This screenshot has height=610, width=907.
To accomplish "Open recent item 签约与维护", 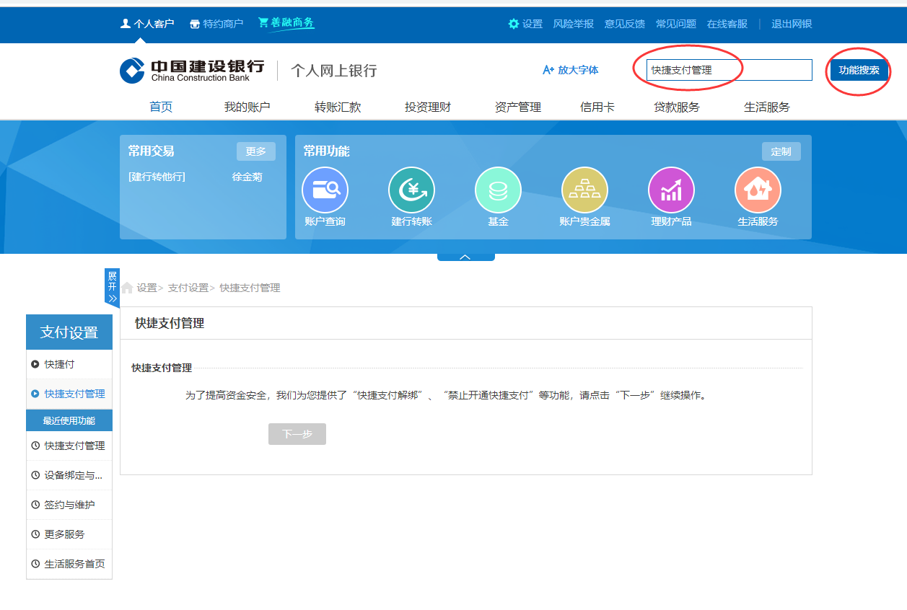I will [x=69, y=505].
